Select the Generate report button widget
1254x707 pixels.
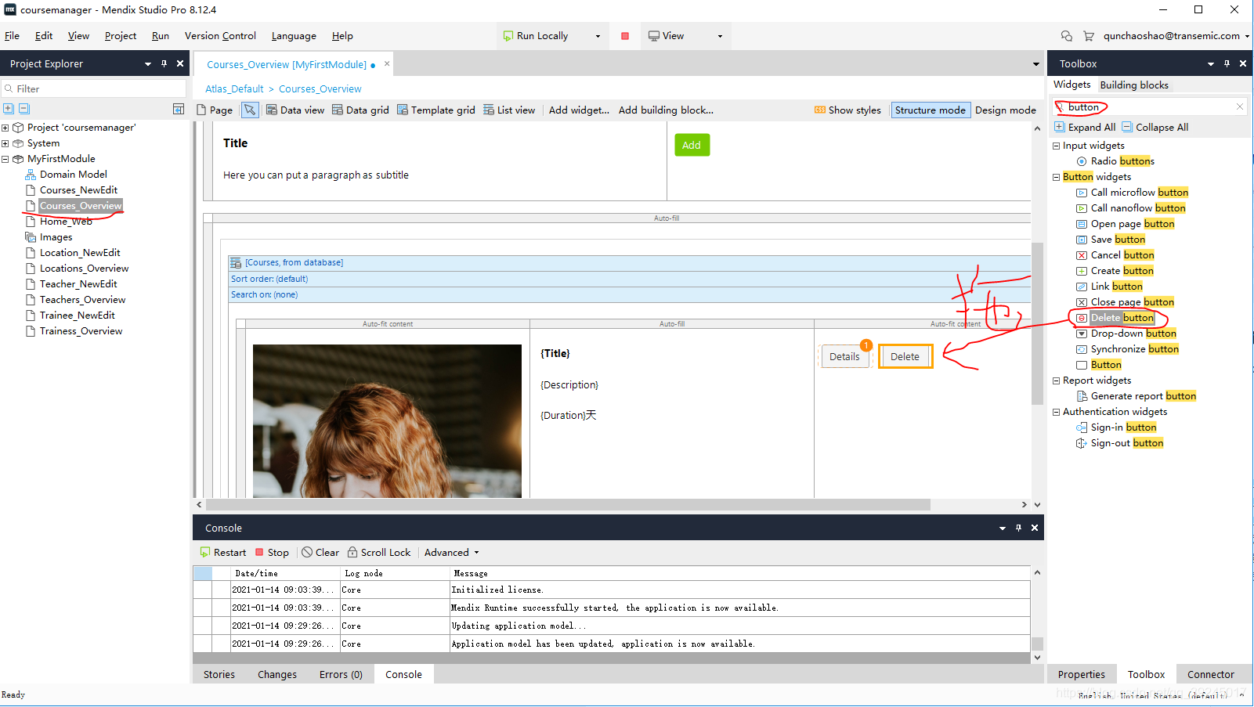(x=1137, y=396)
